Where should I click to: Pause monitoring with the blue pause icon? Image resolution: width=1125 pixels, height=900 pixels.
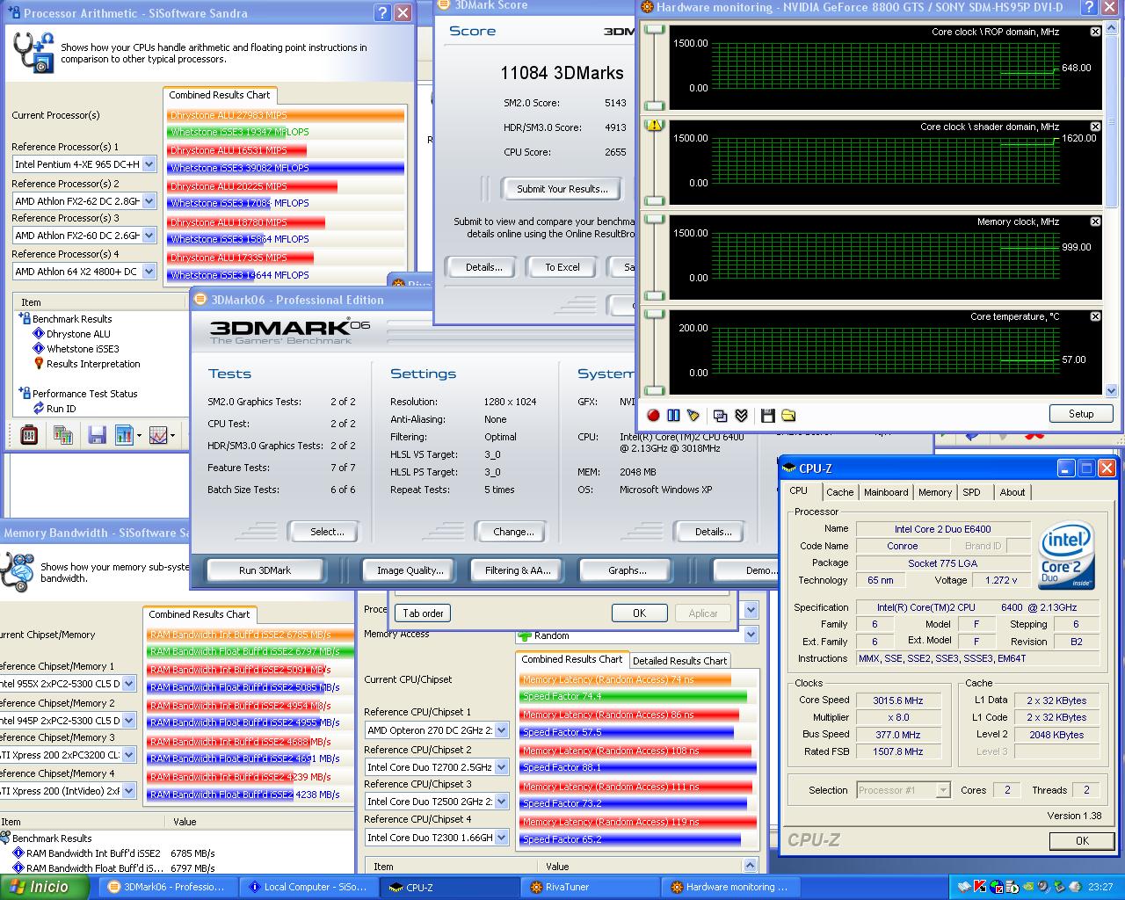pyautogui.click(x=673, y=415)
